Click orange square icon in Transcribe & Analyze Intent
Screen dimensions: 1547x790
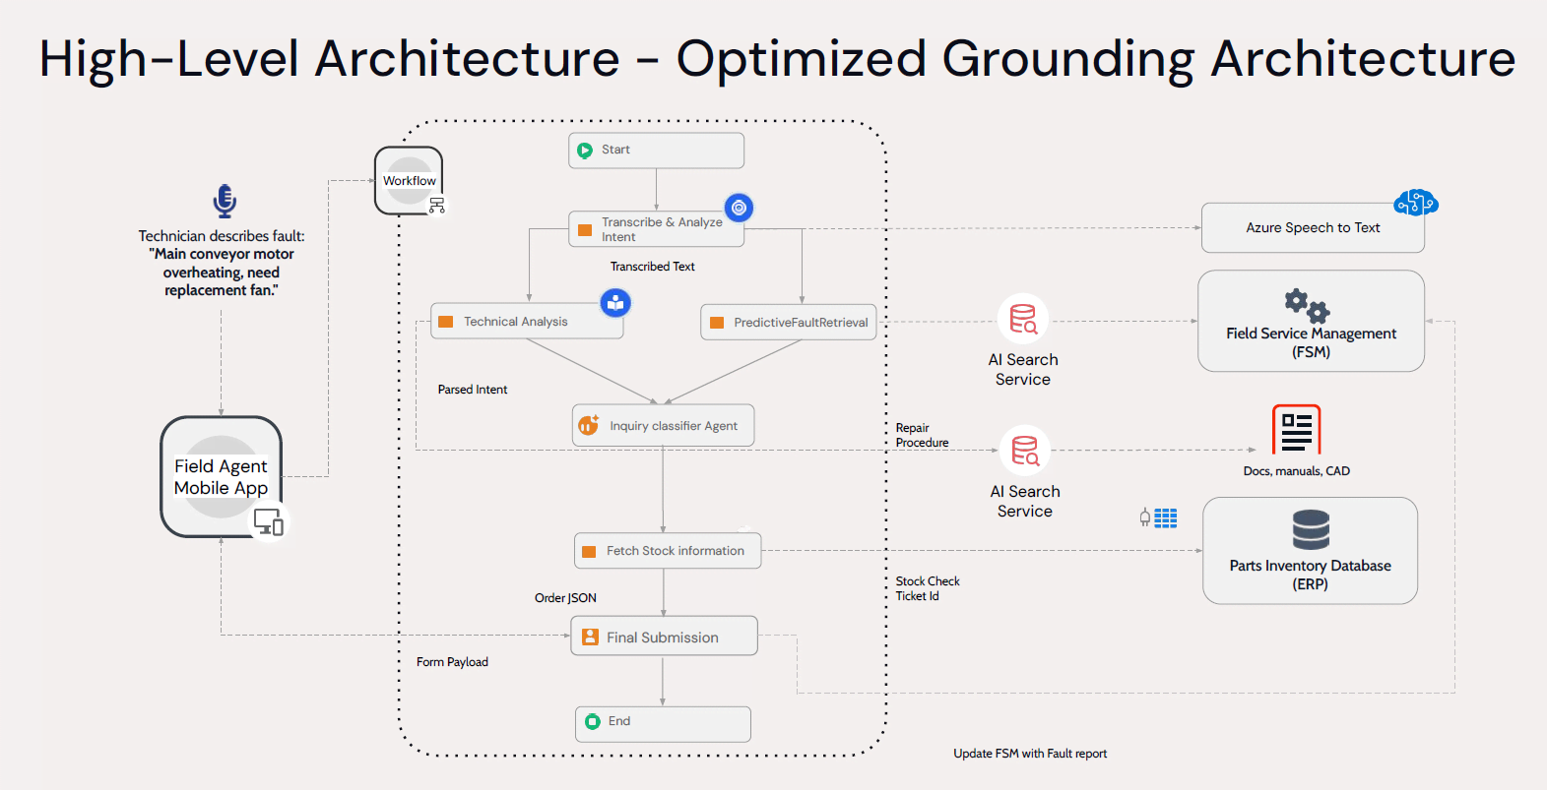tap(585, 230)
